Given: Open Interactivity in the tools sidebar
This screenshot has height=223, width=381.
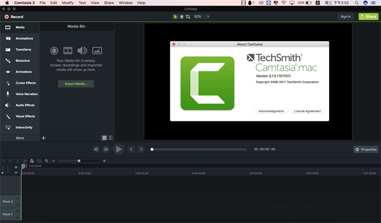Looking at the screenshot, I should (20, 127).
